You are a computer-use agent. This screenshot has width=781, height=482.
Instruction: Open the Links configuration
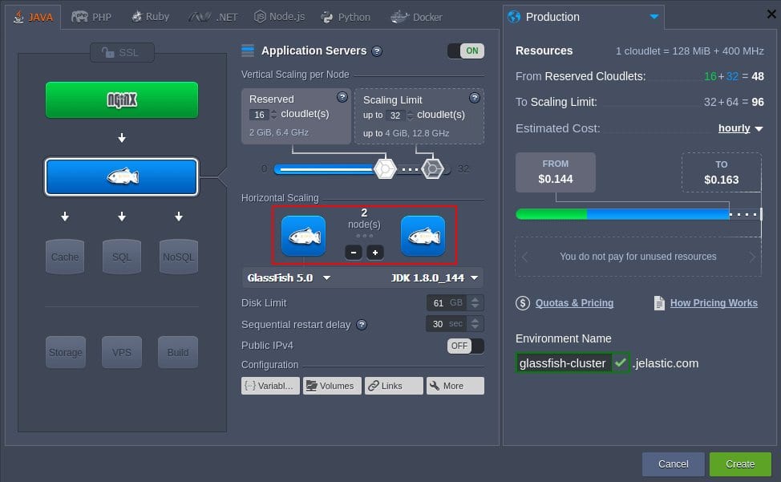click(394, 386)
